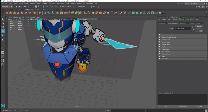Click the Maya logo in bottom-left corner
Viewport: 208px width, 112px height.
click(x=3, y=106)
